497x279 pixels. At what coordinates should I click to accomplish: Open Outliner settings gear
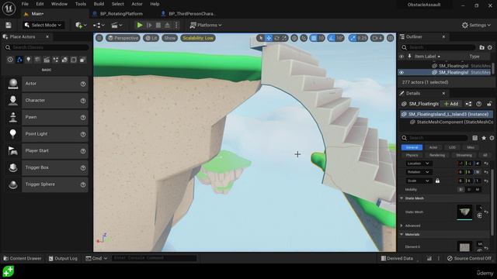(x=490, y=47)
